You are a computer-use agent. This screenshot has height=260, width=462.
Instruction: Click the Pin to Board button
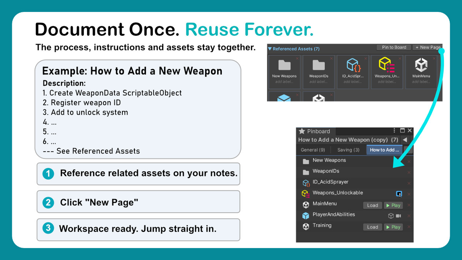(x=394, y=47)
